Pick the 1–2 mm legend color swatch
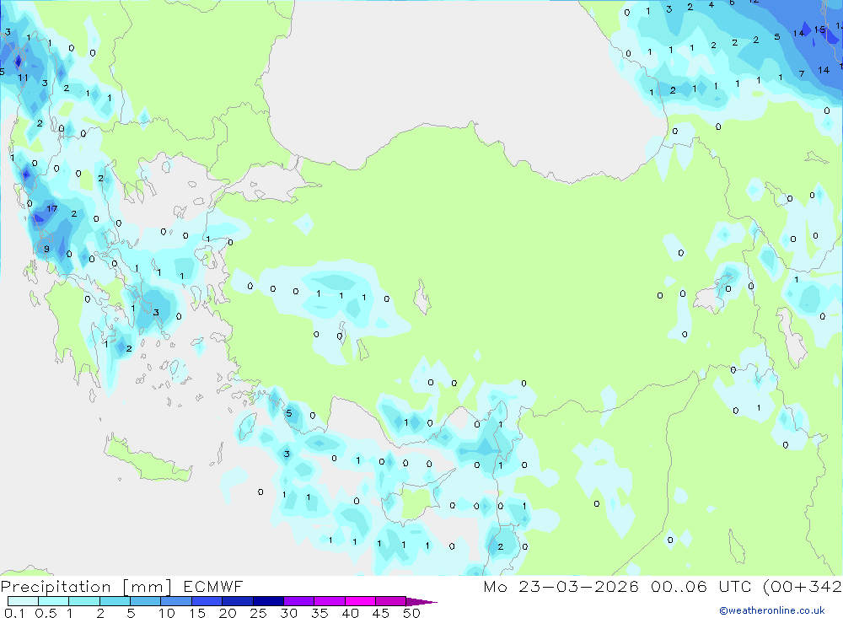This screenshot has height=618, width=843. tap(83, 601)
